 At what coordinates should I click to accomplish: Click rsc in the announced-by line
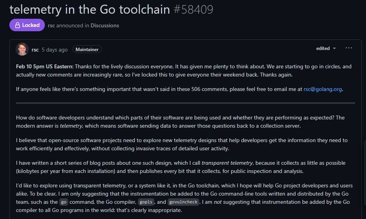coord(52,25)
